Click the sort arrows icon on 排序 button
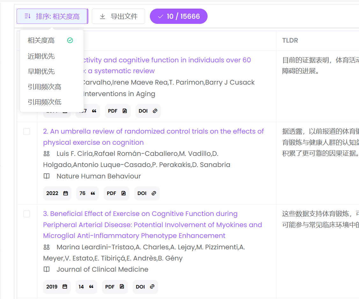This screenshot has width=359, height=299. coord(27,16)
